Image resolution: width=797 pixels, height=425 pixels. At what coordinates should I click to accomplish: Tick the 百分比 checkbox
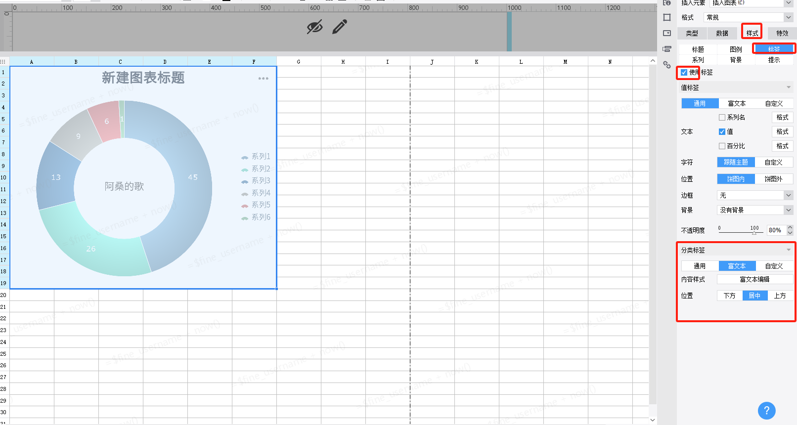click(x=722, y=146)
